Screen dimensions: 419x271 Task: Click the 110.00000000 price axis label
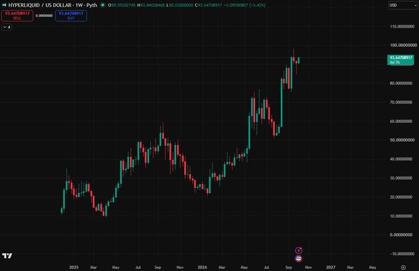click(x=402, y=26)
